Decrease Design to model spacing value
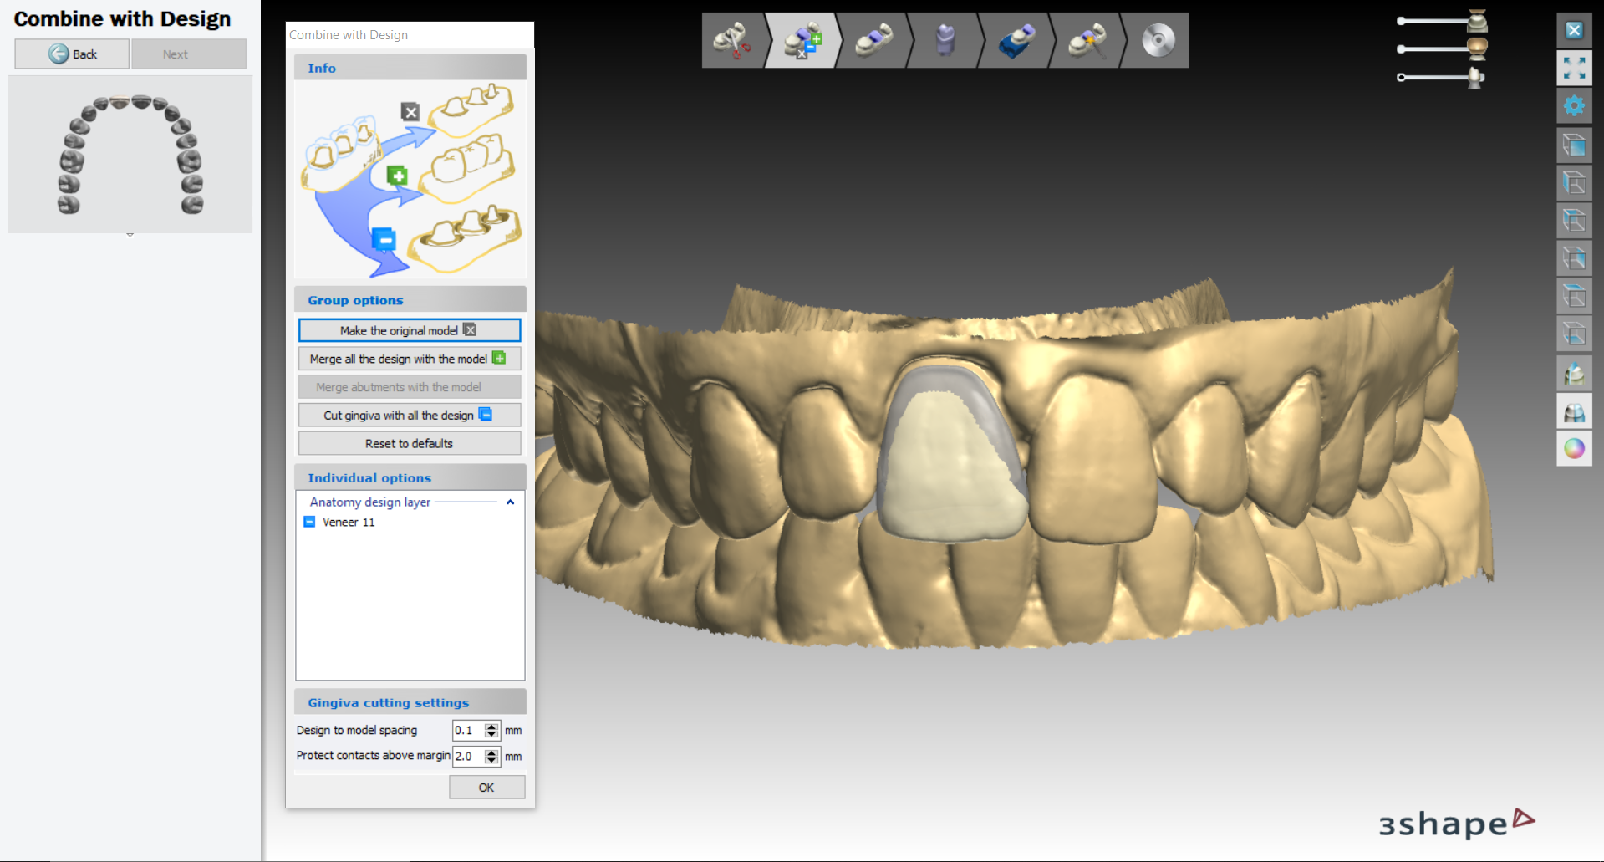Image resolution: width=1604 pixels, height=862 pixels. coord(491,735)
